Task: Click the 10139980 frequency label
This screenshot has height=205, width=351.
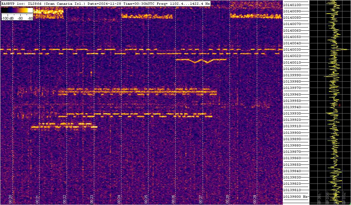Action: click(292, 82)
